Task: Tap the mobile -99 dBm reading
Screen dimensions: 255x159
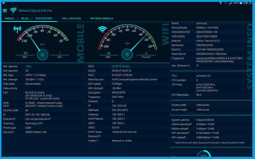Action: point(25,53)
